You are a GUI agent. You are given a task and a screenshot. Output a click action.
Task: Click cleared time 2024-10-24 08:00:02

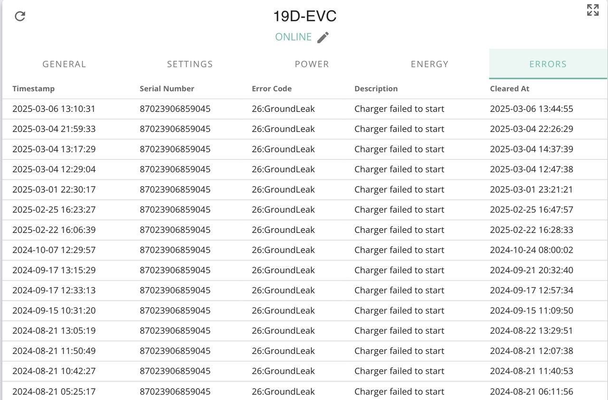(x=532, y=250)
